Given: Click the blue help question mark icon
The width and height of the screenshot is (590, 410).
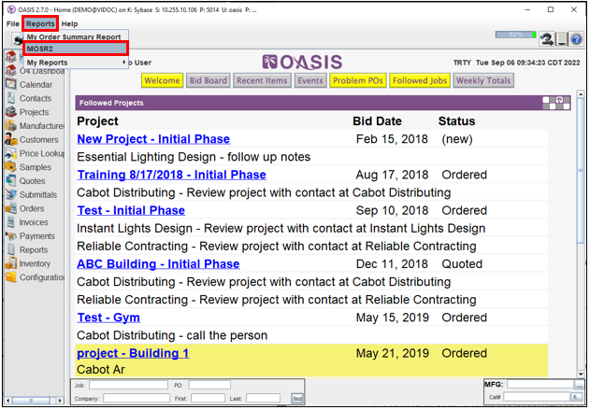Looking at the screenshot, I should [577, 38].
